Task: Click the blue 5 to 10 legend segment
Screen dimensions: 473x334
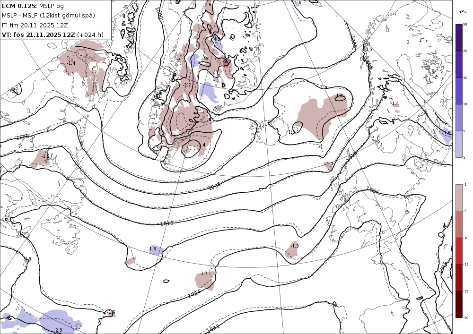Action: [459, 118]
